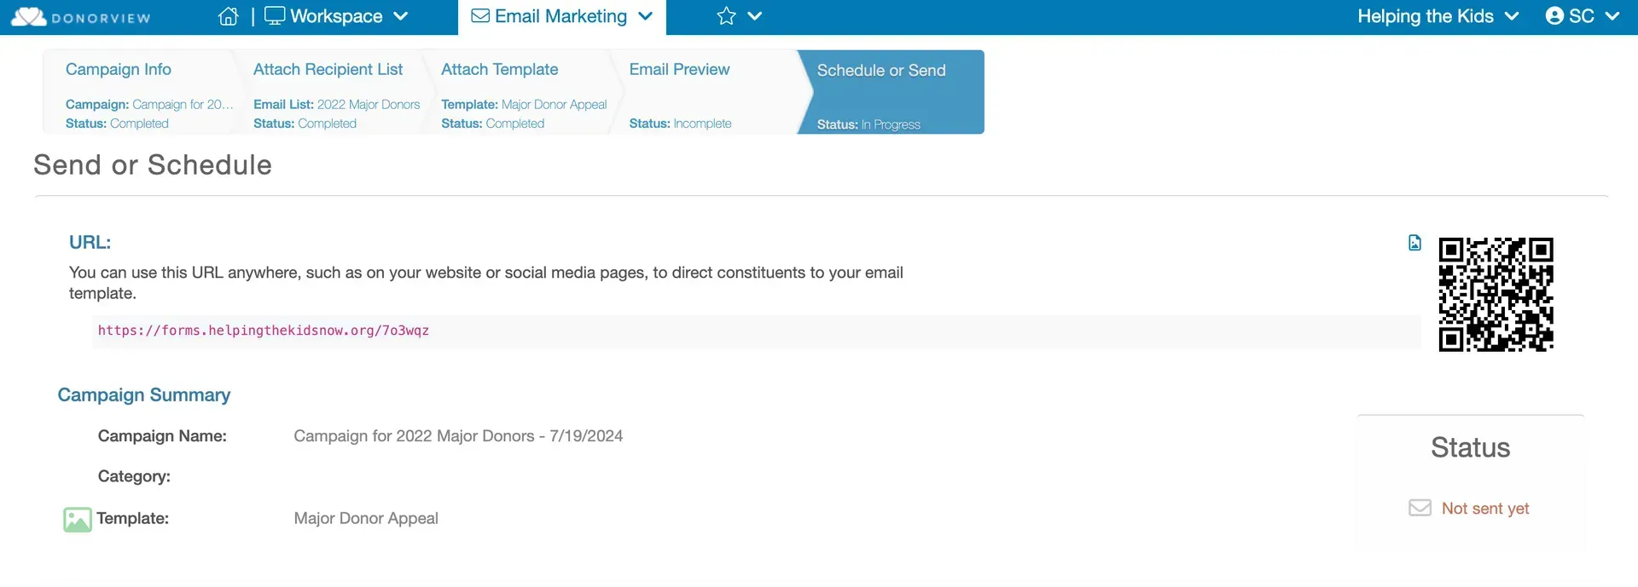The image size is (1638, 587).
Task: Click the Status panel heading
Action: (x=1470, y=447)
